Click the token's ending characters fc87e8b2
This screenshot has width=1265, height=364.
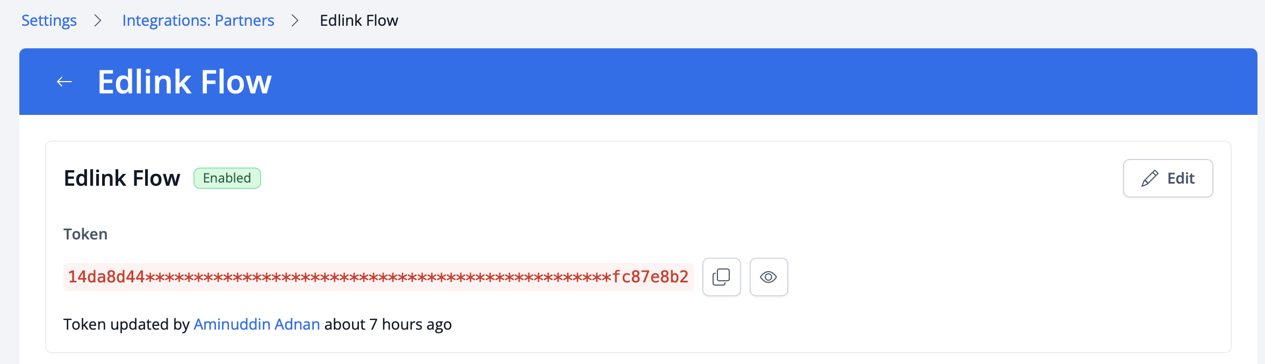(x=650, y=277)
